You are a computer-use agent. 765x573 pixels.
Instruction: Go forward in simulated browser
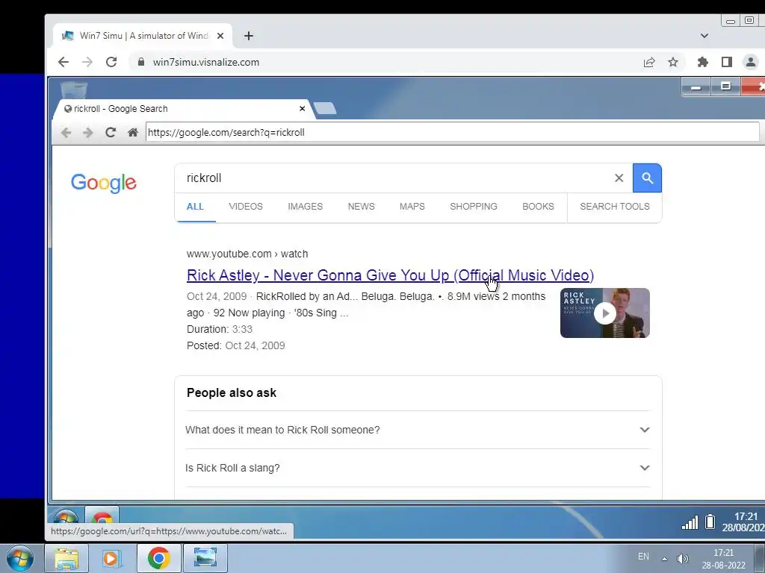pos(88,132)
